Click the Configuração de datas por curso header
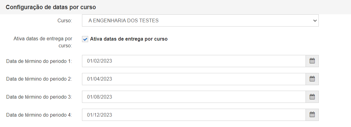The width and height of the screenshot is (351, 127). (51, 7)
